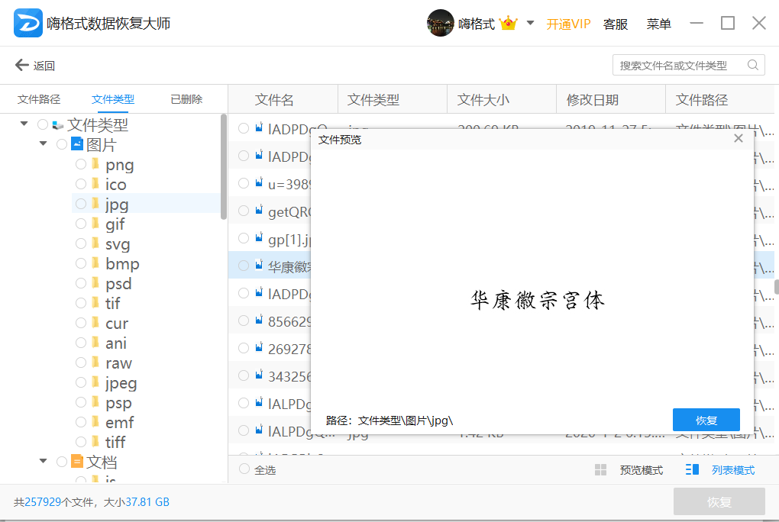This screenshot has width=779, height=522.
Task: Open the 菜单 menu
Action: [659, 24]
